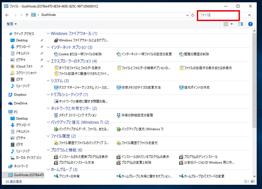This screenshot has height=189, width=262.
Task: Clear the search box text
Action: pyautogui.click(x=249, y=15)
